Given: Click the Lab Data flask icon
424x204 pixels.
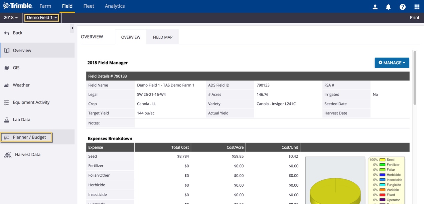Looking at the screenshot, I should click(x=7, y=120).
